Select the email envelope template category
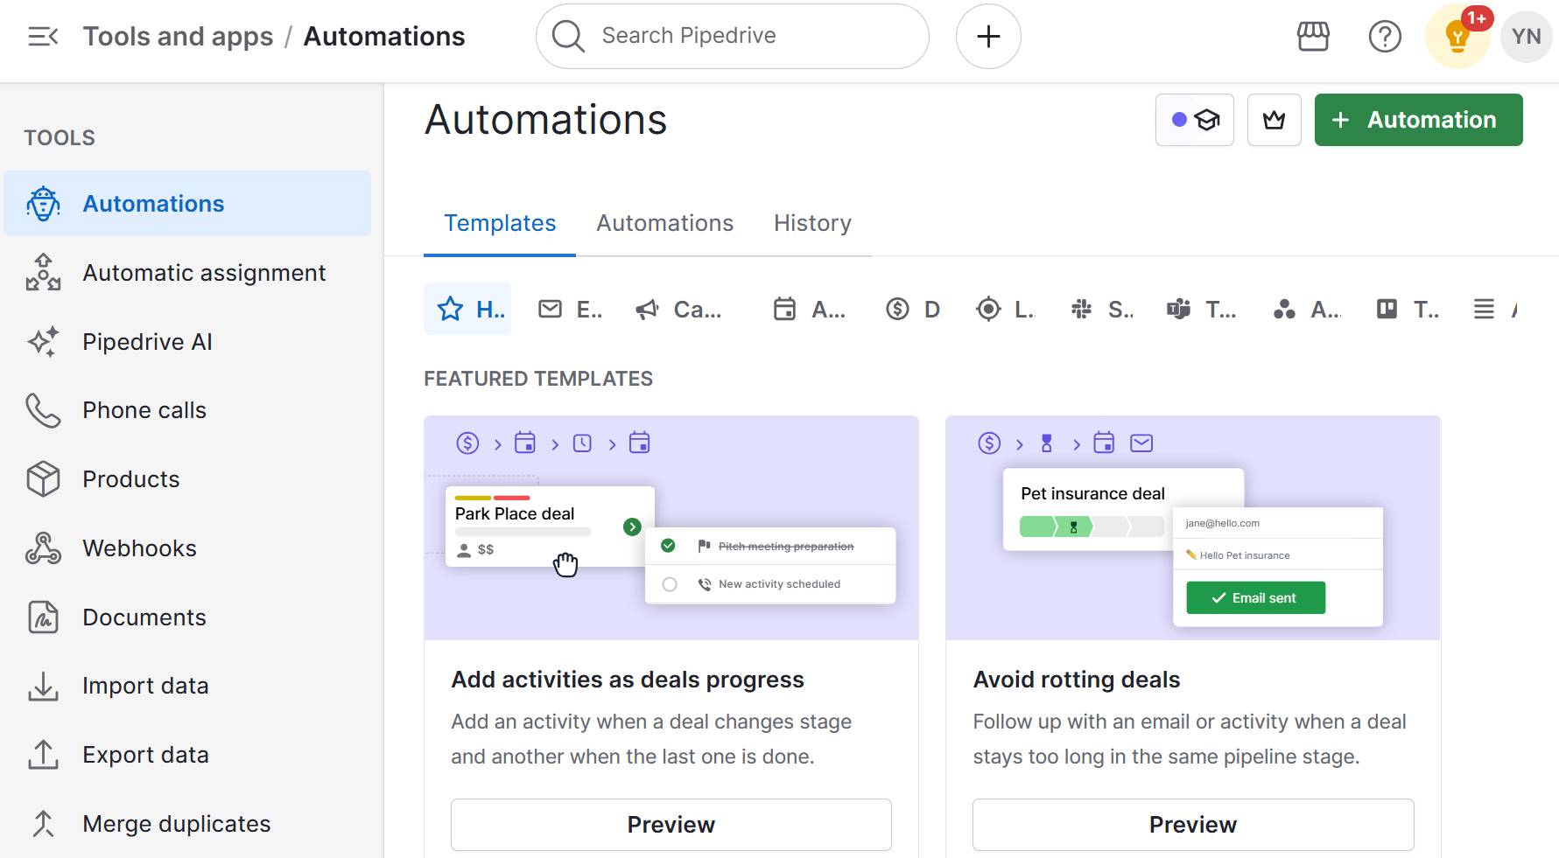Screen dimensions: 1559x858 [x=570, y=309]
